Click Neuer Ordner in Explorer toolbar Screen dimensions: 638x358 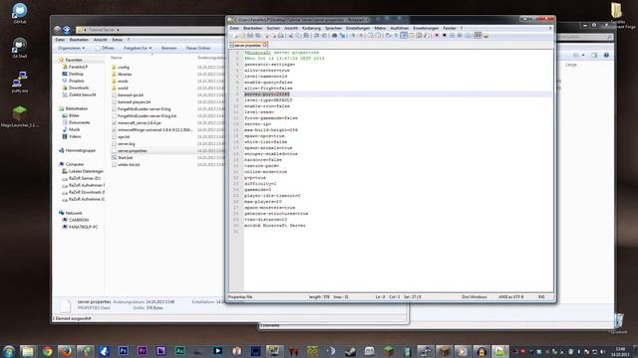click(198, 48)
